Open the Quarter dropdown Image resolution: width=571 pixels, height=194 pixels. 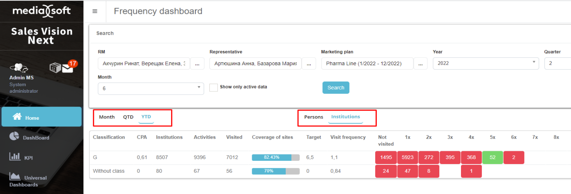pyautogui.click(x=557, y=63)
